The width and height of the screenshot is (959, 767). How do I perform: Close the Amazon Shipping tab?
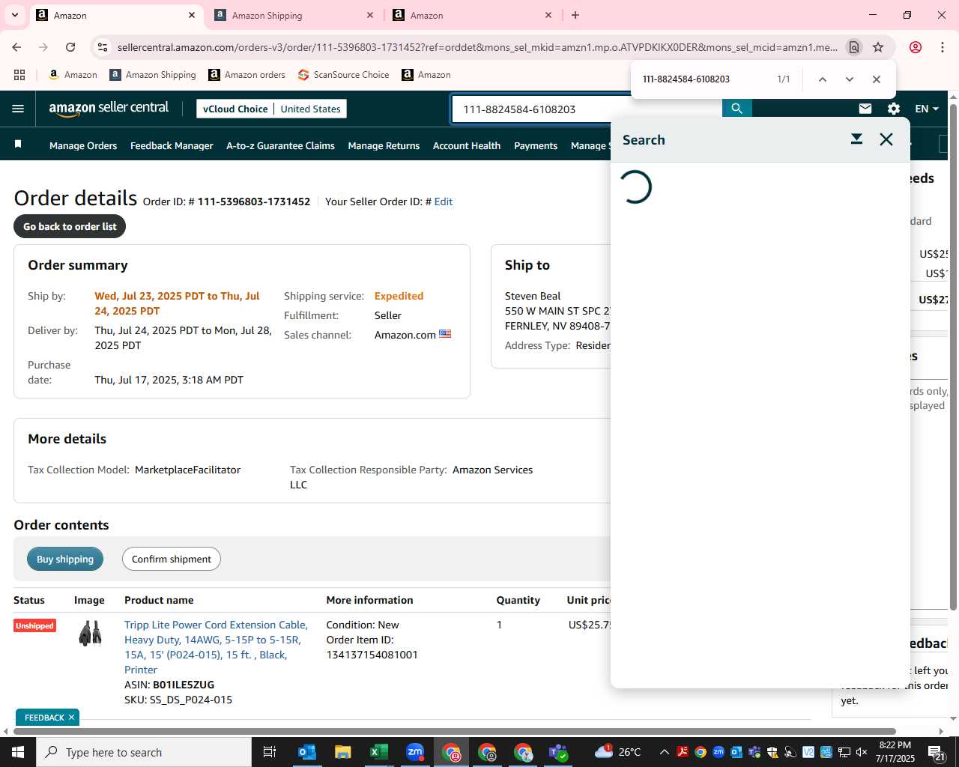[x=370, y=15]
